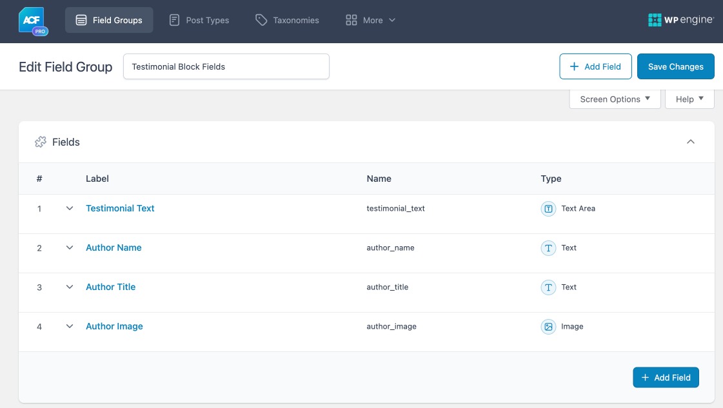Image resolution: width=723 pixels, height=408 pixels.
Task: Open the Testimonial Text field
Action: [x=120, y=208]
